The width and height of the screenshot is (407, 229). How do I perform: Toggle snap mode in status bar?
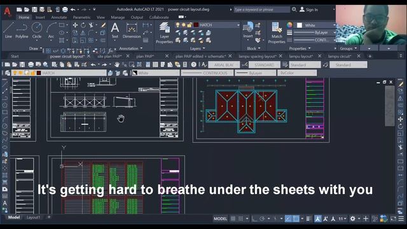(241, 219)
